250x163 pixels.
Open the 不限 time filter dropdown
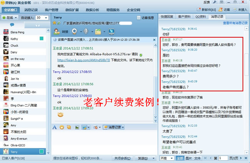tap(167, 158)
